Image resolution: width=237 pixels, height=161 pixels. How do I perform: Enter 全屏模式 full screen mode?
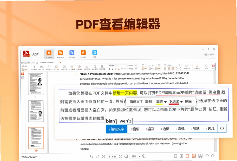pos(197,67)
